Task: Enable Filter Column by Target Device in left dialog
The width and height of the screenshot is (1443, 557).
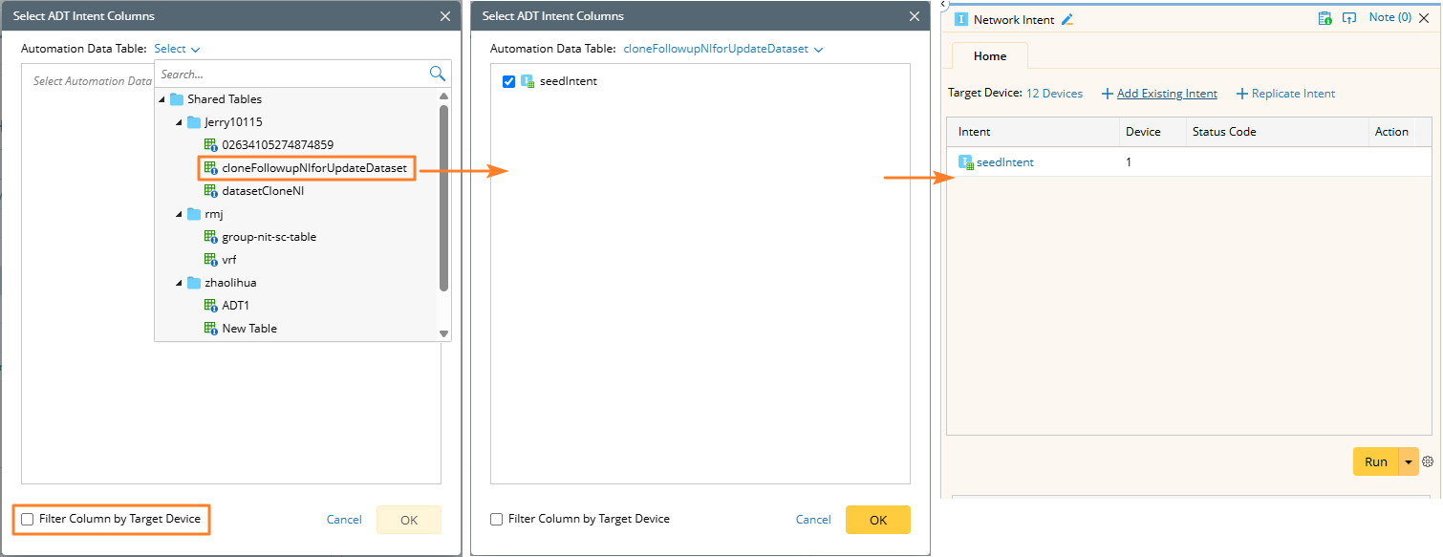Action: pyautogui.click(x=28, y=519)
